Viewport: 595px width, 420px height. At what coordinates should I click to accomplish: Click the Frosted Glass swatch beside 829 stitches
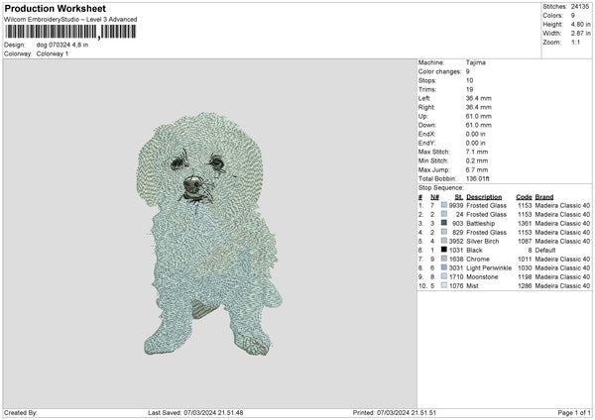tap(444, 232)
